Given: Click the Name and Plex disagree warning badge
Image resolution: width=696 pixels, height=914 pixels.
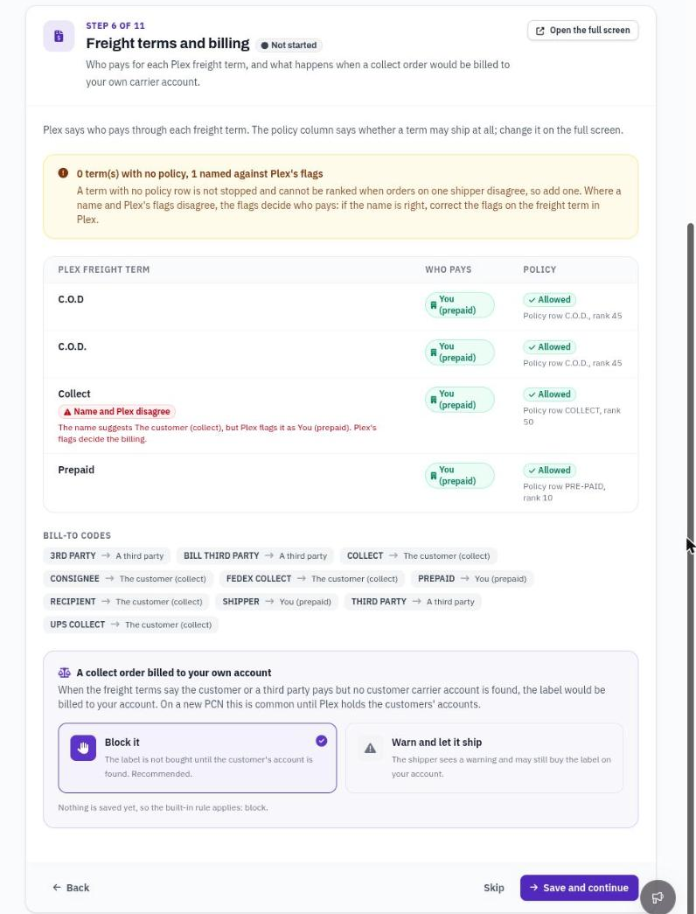Looking at the screenshot, I should tap(116, 412).
